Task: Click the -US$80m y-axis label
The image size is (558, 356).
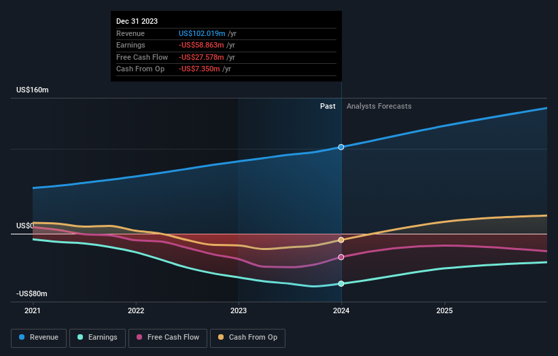Action: [x=32, y=293]
